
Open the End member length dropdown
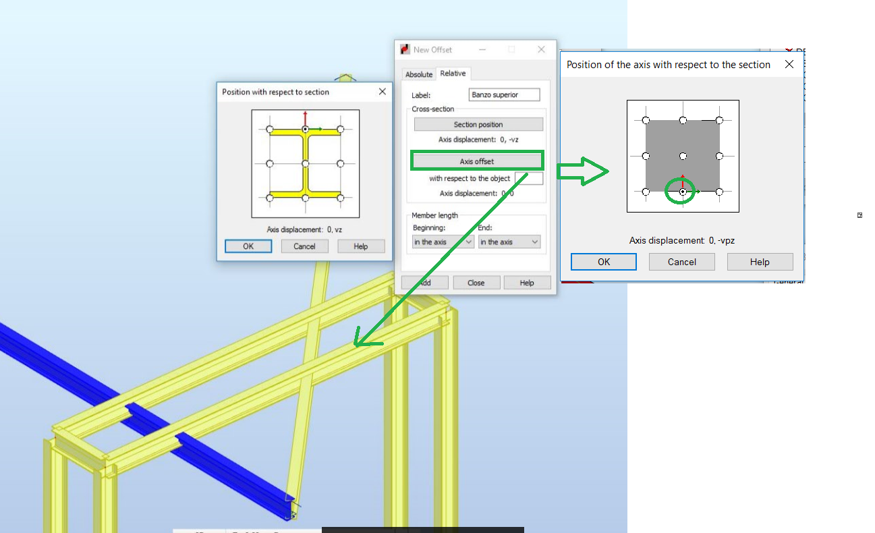tap(509, 242)
